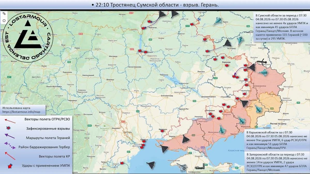Click the teal jet icon north of Severodonetsk
Screen dimensions: 310x174
pos(264,73)
